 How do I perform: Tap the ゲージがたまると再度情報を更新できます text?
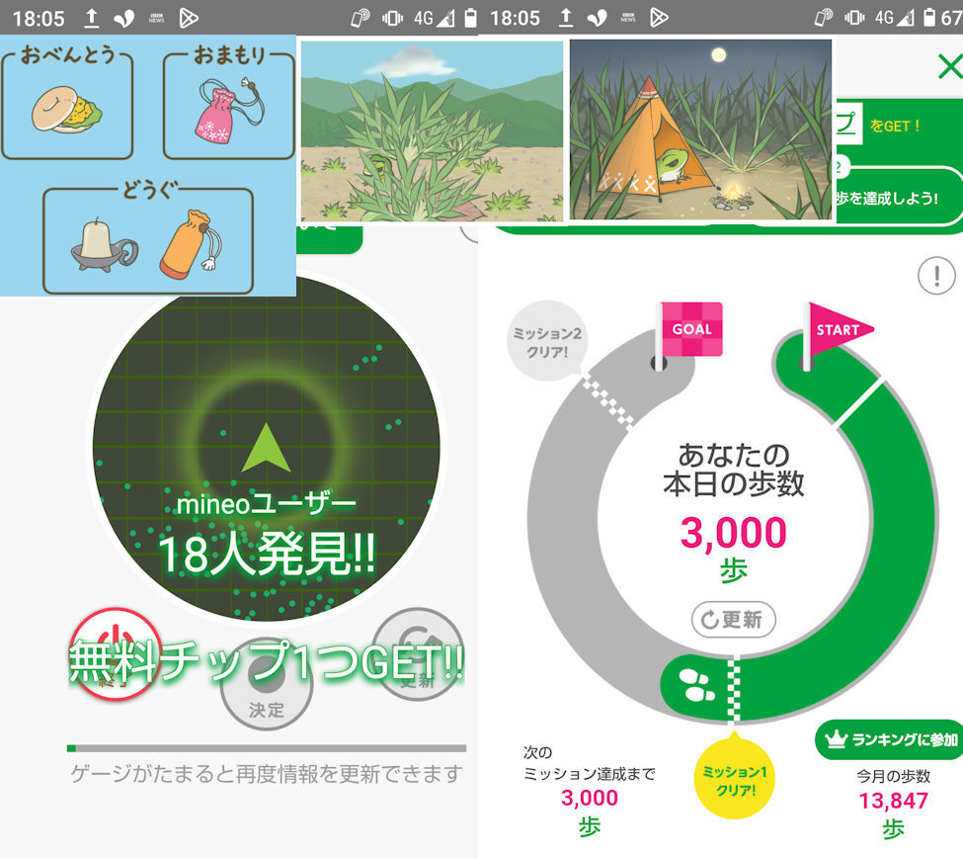[x=267, y=773]
